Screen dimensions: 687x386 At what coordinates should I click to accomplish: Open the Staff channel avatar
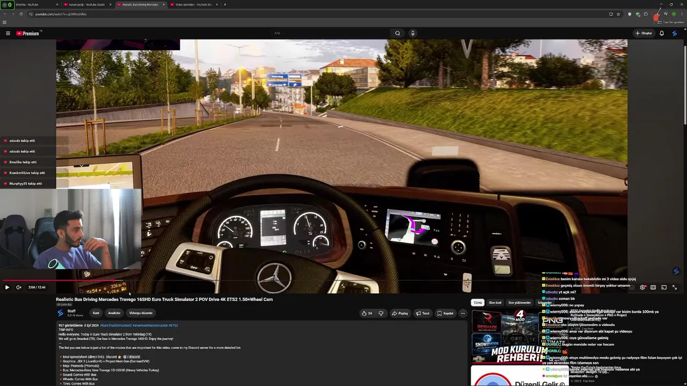(x=60, y=313)
